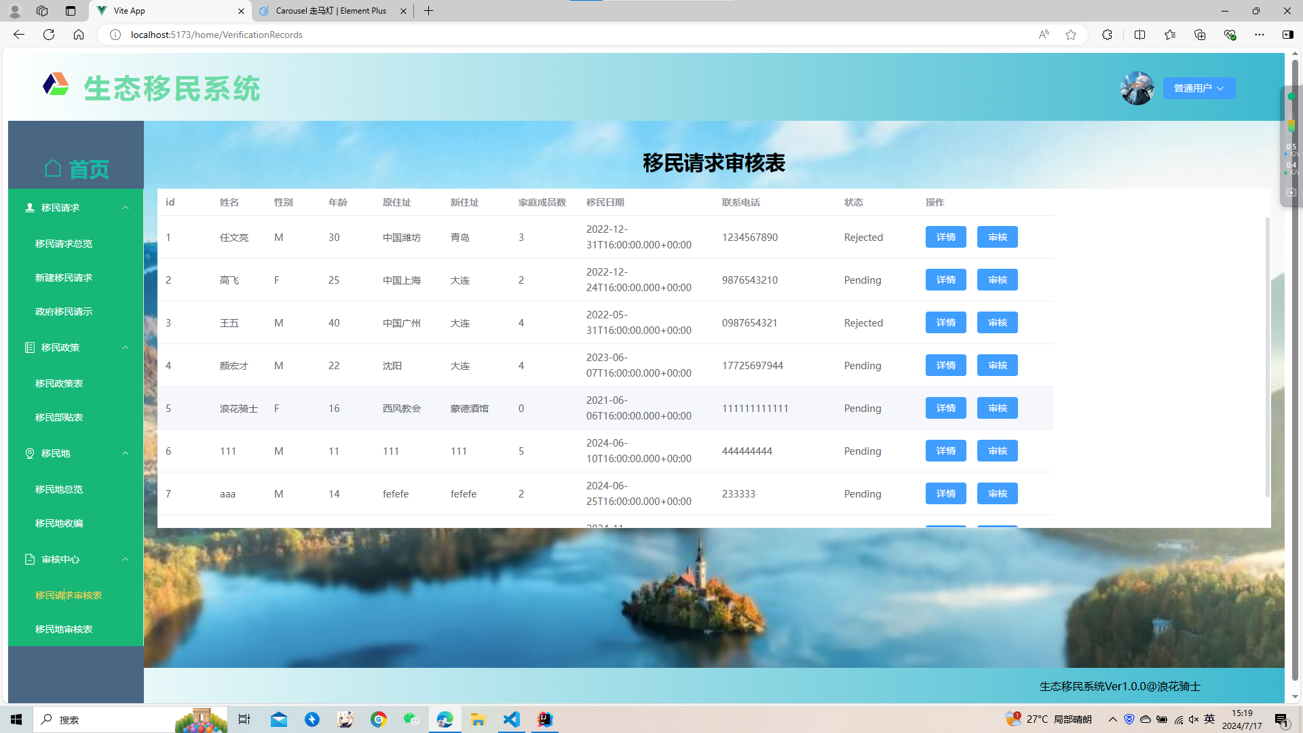Click 审核 for the 任文亮 row

point(998,237)
